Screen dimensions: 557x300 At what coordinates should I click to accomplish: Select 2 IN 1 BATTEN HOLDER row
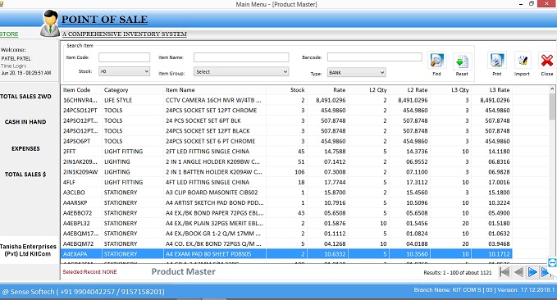[286, 172]
